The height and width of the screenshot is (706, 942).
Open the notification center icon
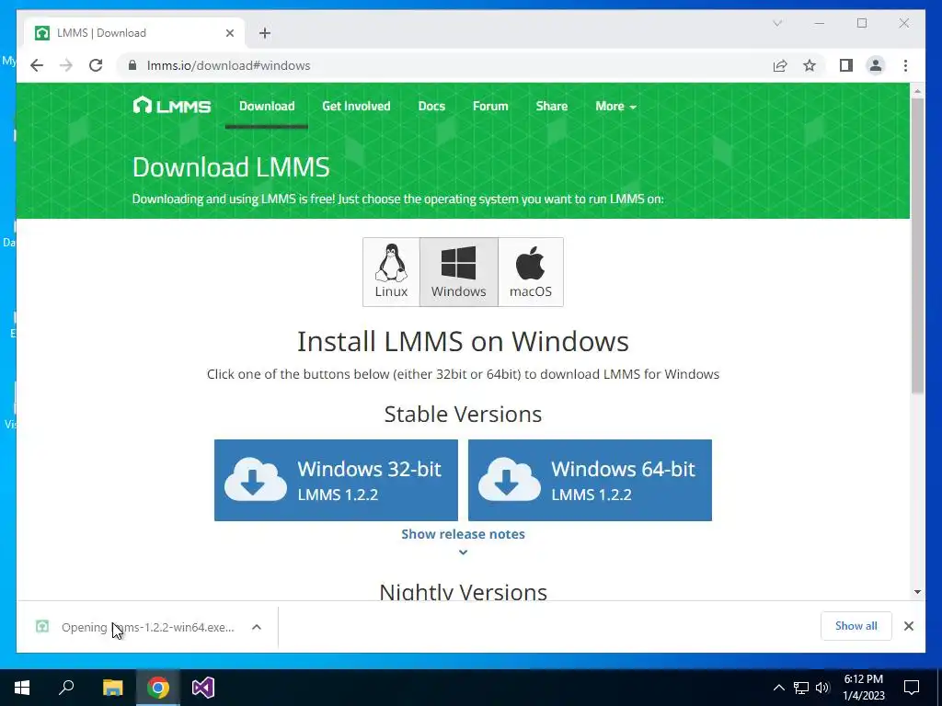point(912,688)
